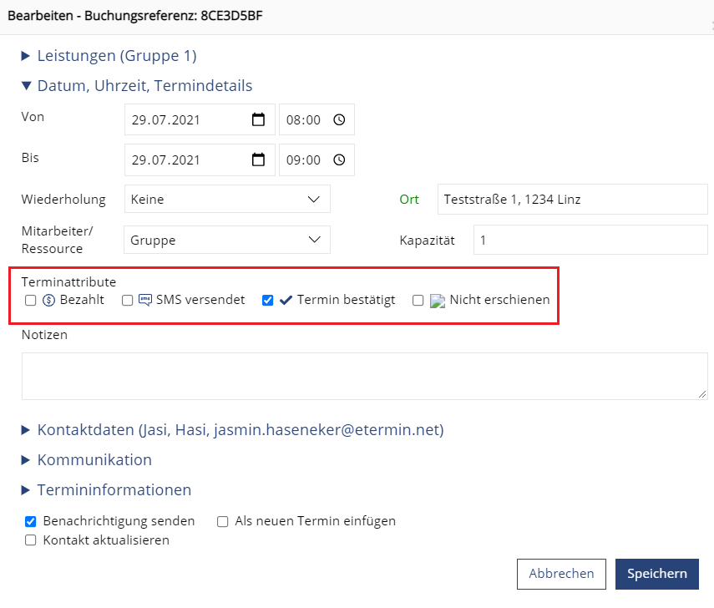Open the Mitarbeiter/Ressource dropdown showing Gruppe
Screen dimensions: 714x608
coord(227,240)
